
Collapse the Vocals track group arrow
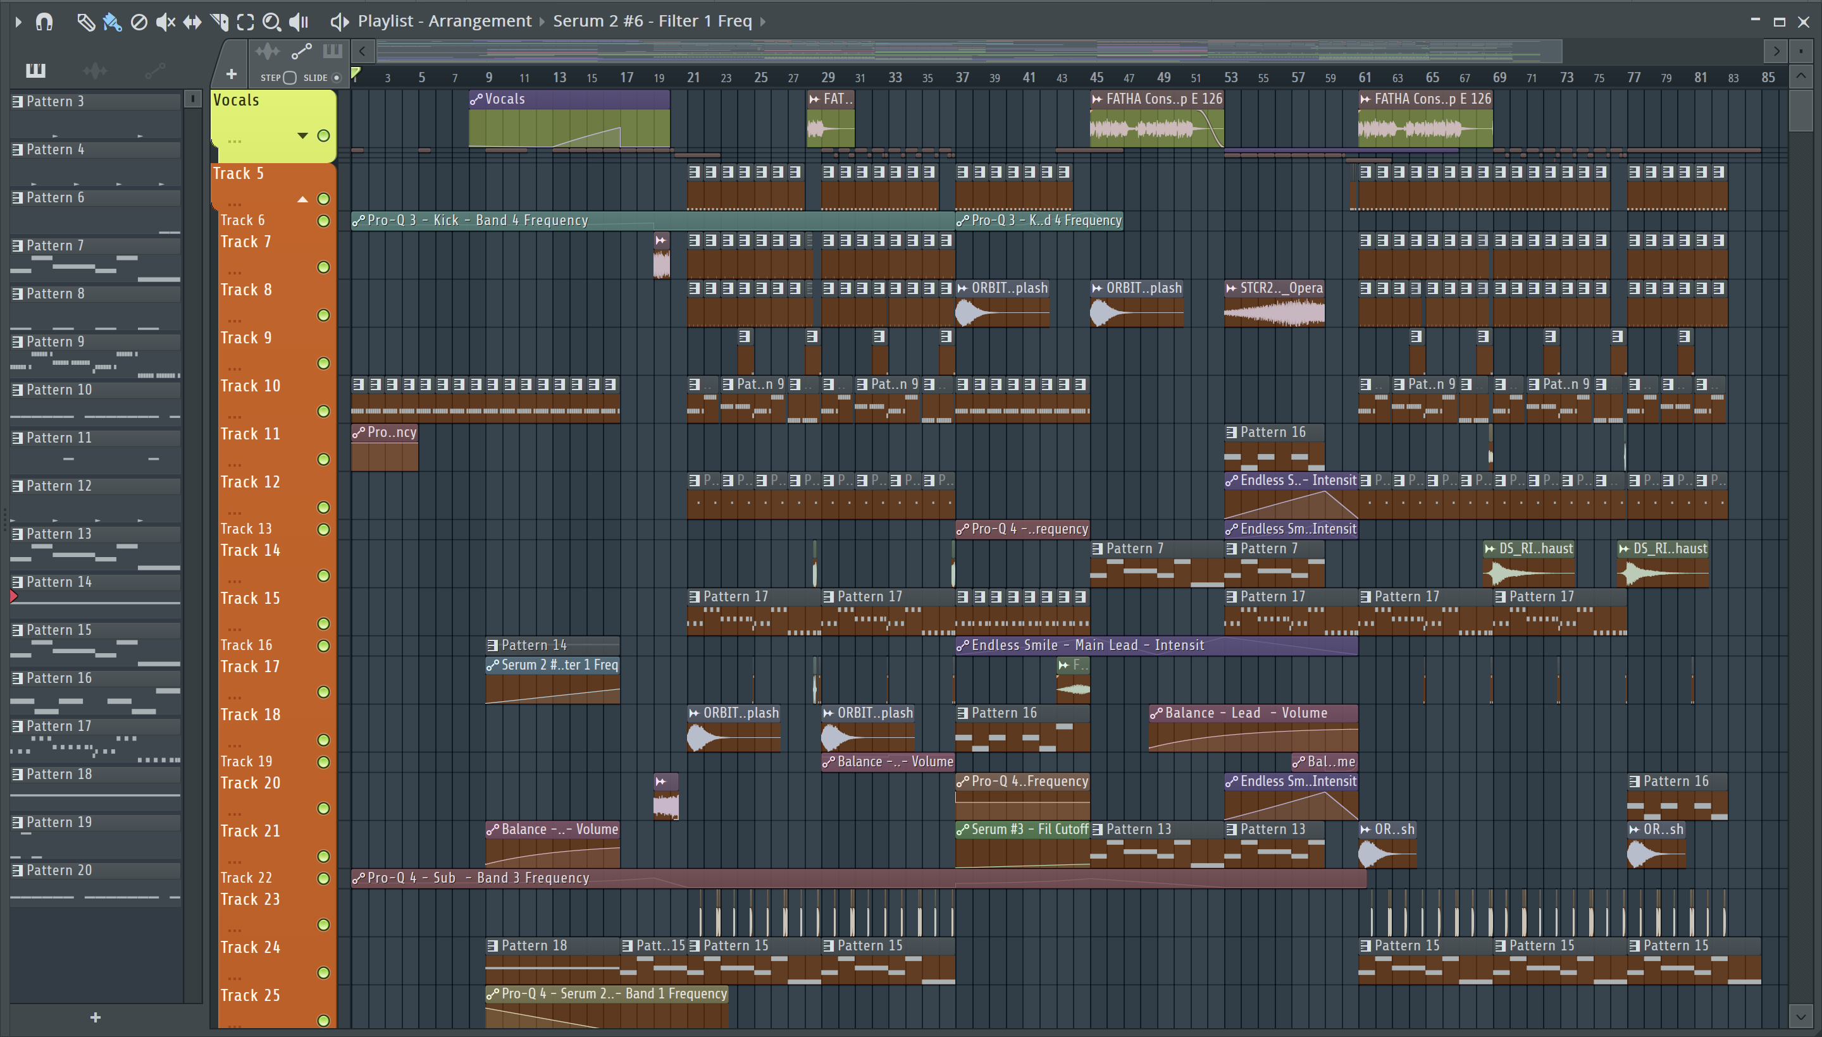click(x=302, y=135)
